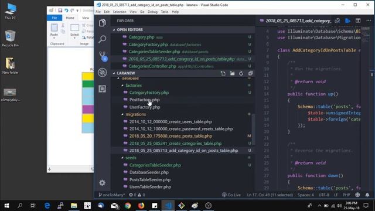Click Refresh Explorer icon in LARANEW header
This screenshot has width=375, height=211.
pos(241,73)
